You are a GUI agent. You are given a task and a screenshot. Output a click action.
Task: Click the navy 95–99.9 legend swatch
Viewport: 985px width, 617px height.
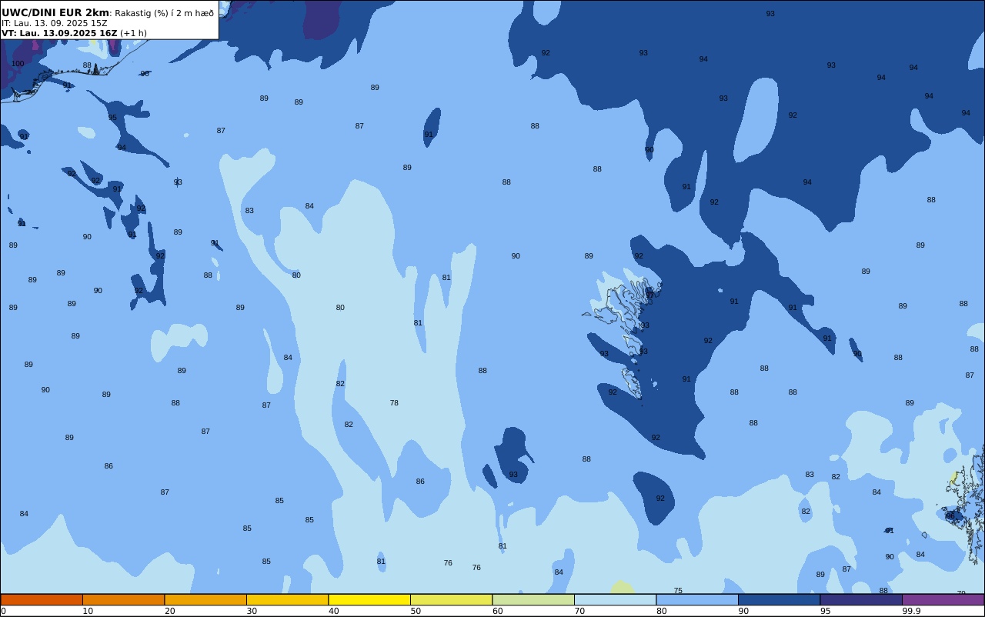[x=861, y=599]
